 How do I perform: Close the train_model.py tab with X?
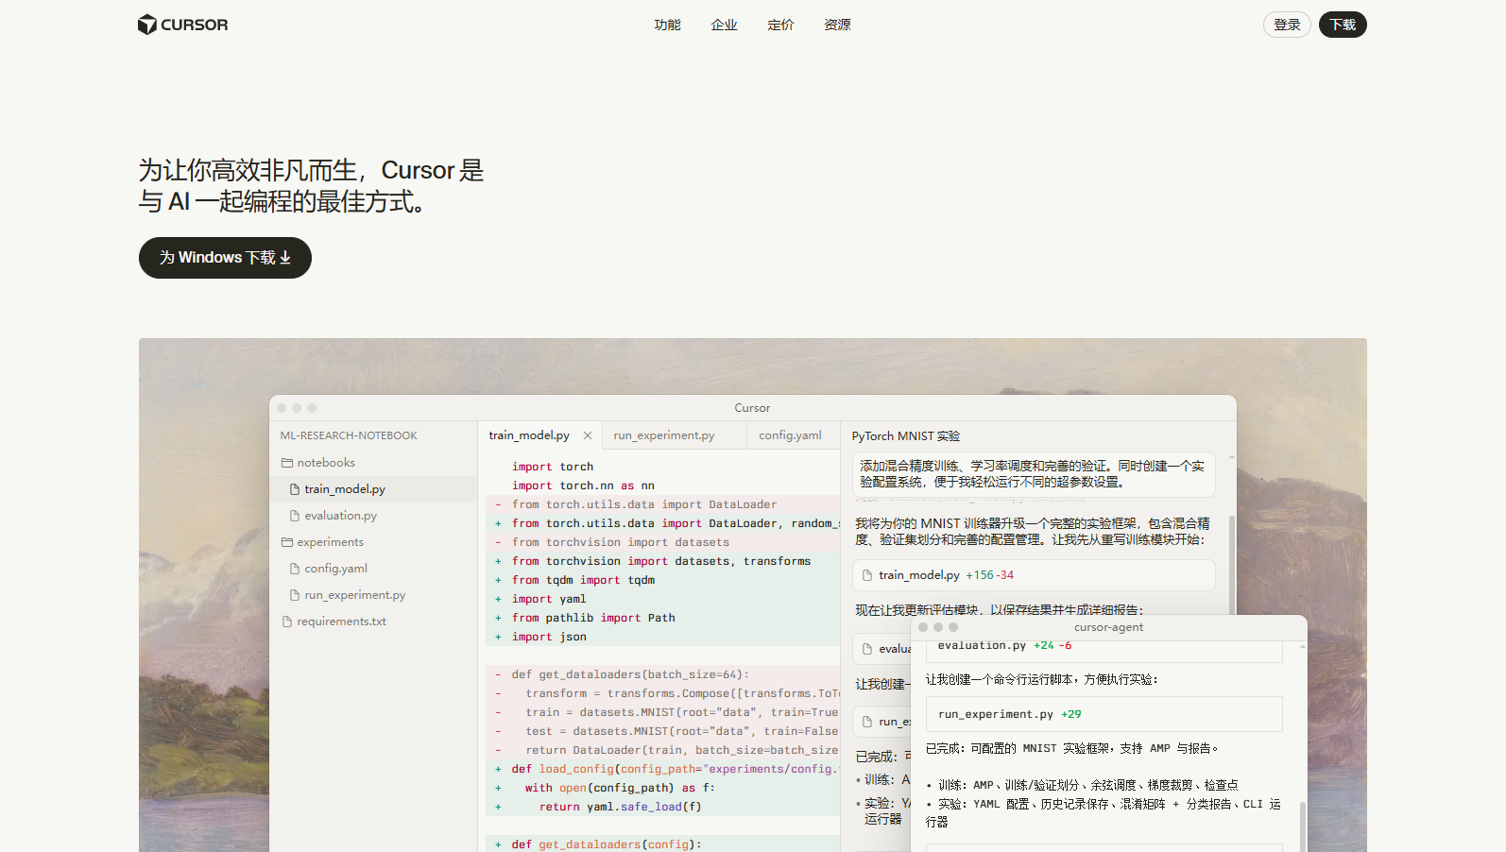pos(588,435)
